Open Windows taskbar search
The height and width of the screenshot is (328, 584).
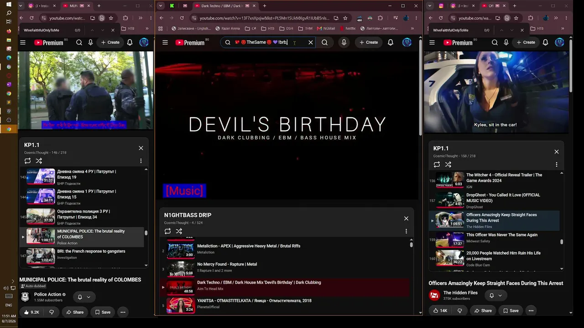(x=9, y=13)
